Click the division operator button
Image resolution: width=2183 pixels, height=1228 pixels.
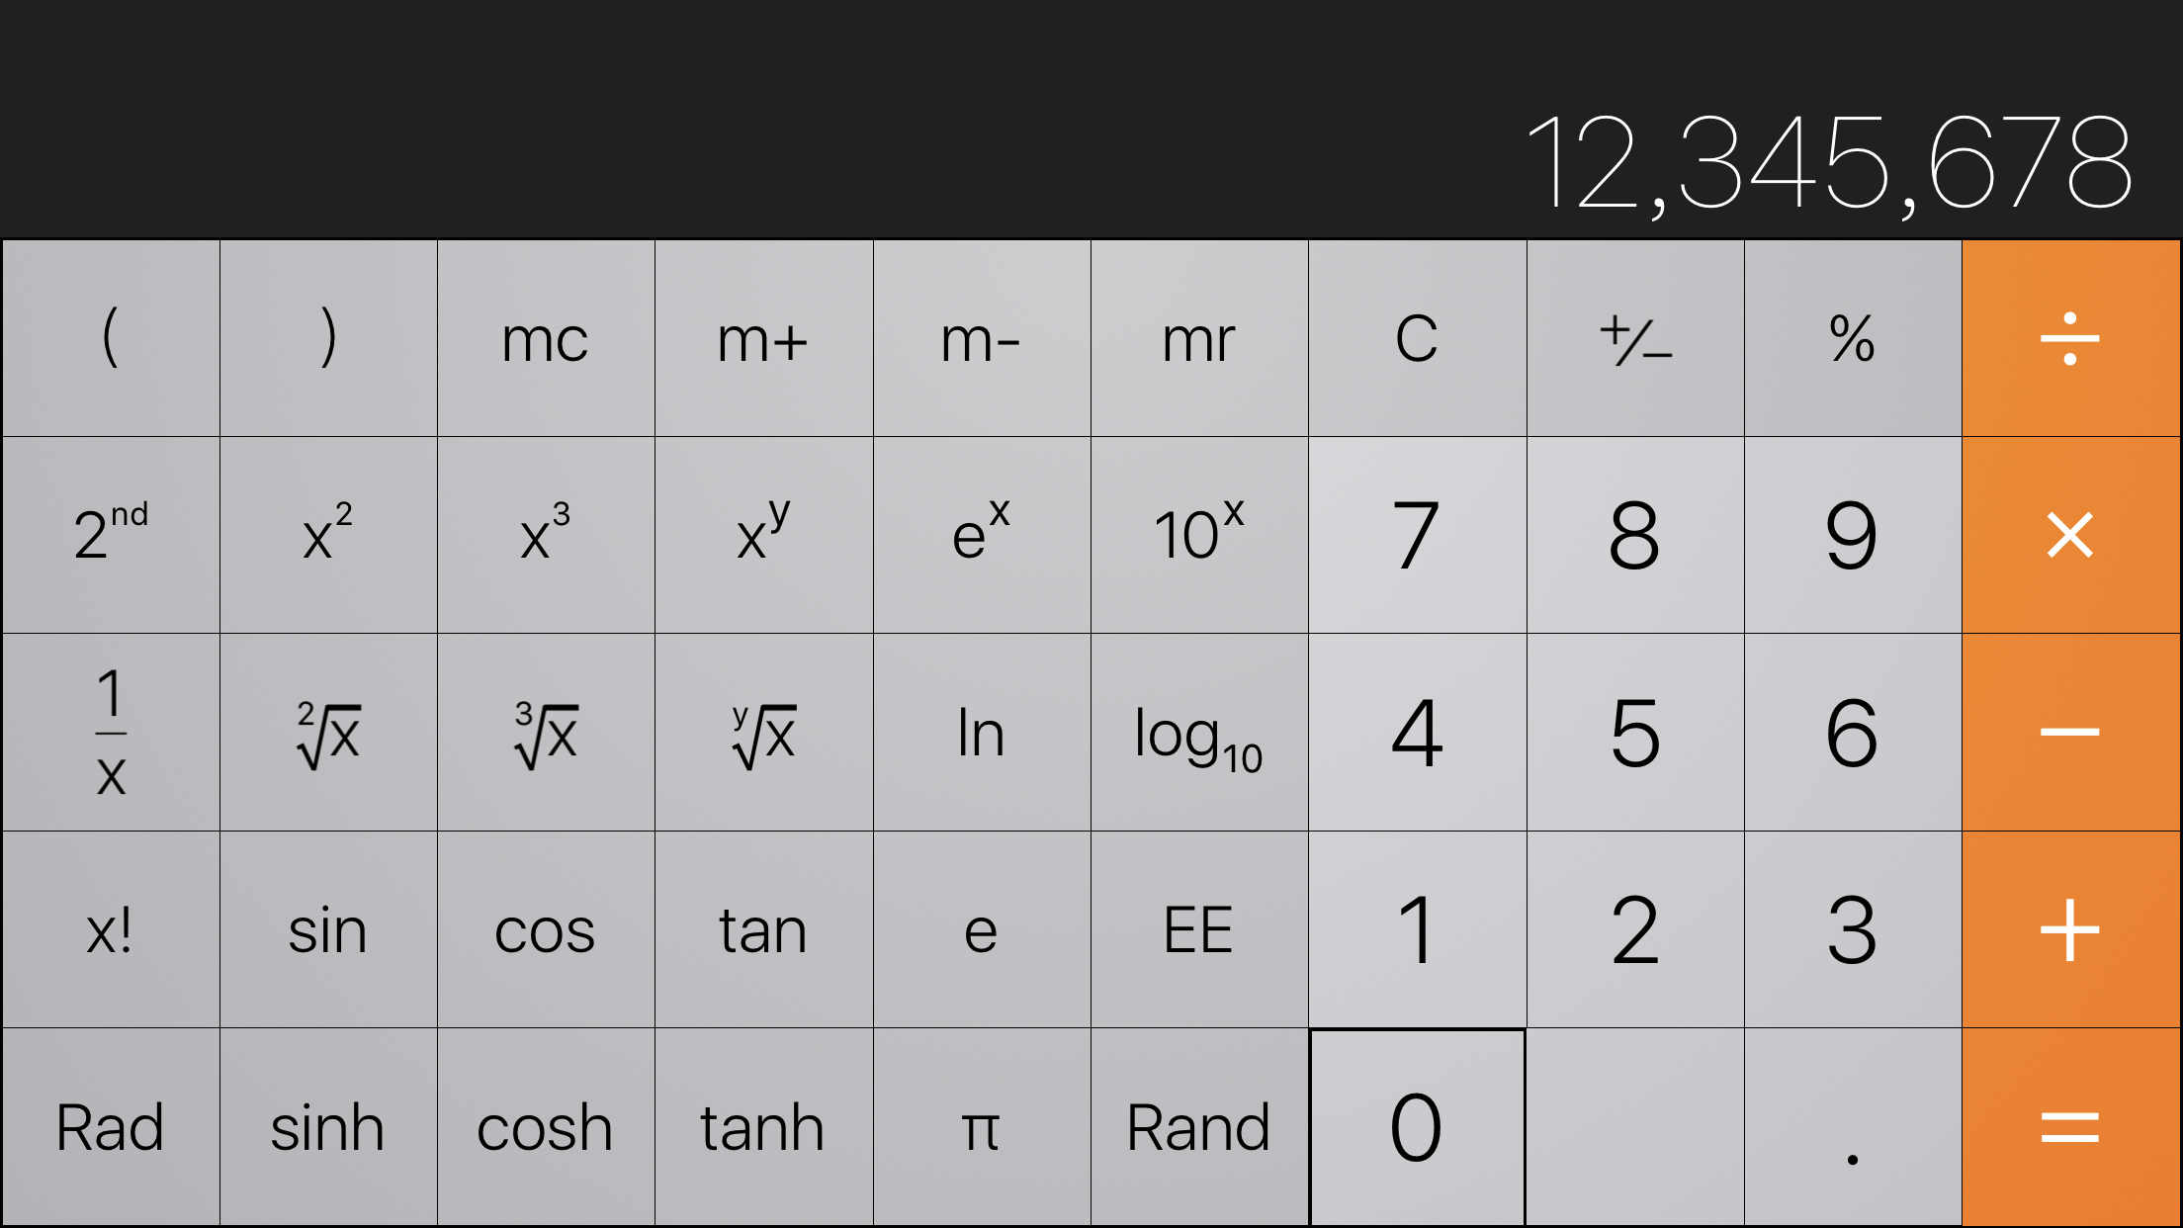click(x=2073, y=337)
